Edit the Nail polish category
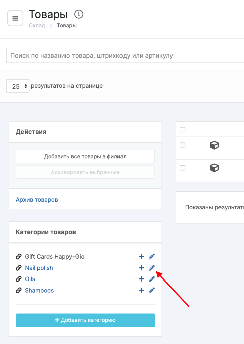Image resolution: width=244 pixels, height=344 pixels. 152,268
